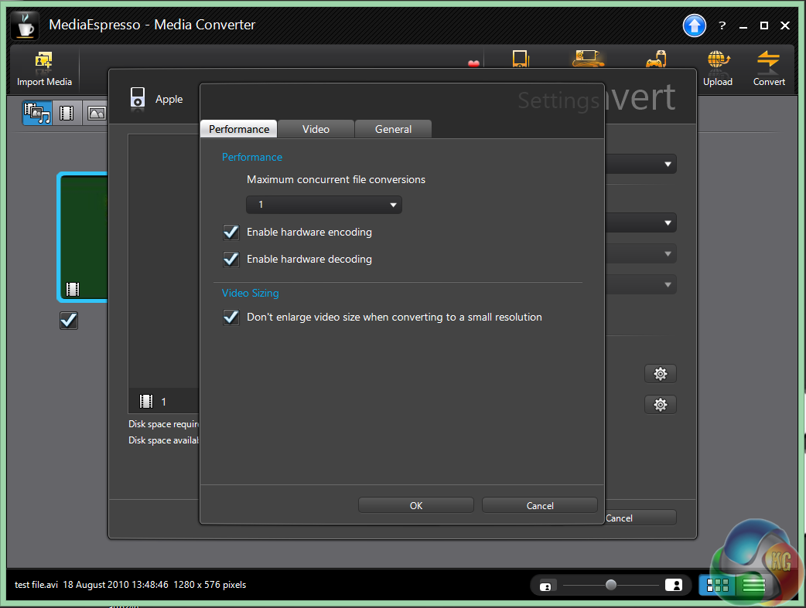Click the blue update arrow icon
This screenshot has height=608, width=806.
694,25
